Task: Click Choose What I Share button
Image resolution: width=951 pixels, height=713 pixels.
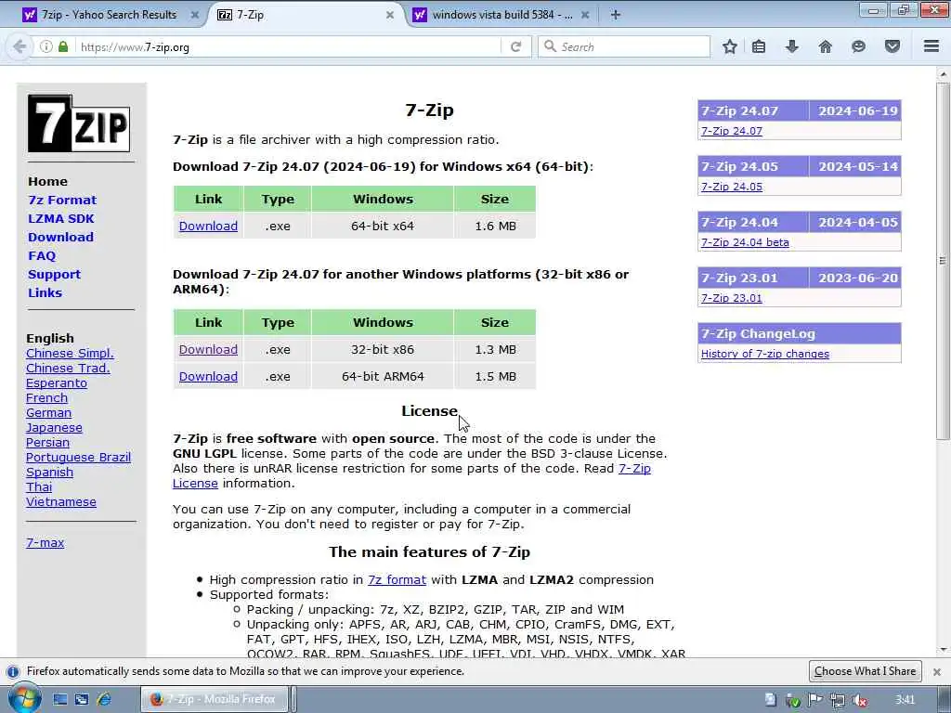Action: 865,671
